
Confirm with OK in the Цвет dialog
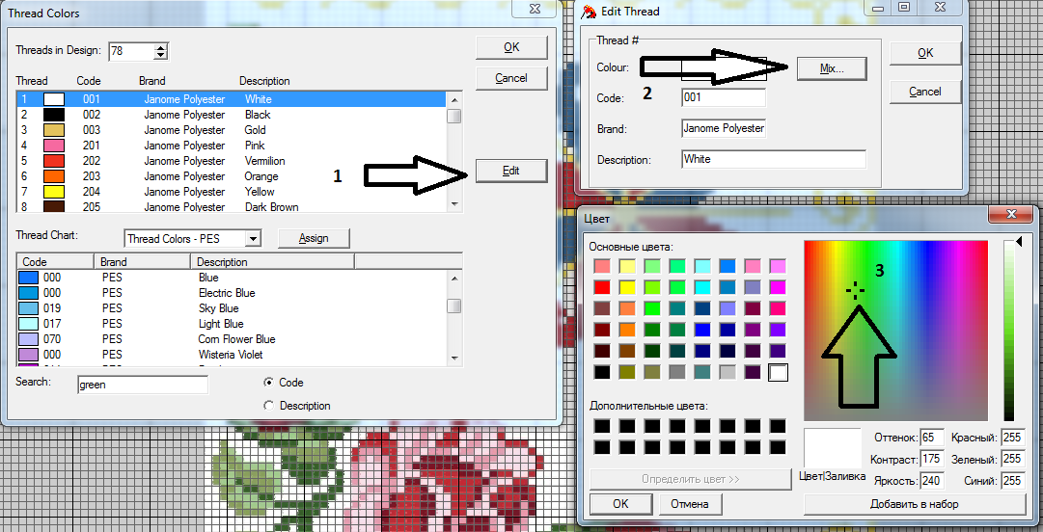pyautogui.click(x=620, y=504)
